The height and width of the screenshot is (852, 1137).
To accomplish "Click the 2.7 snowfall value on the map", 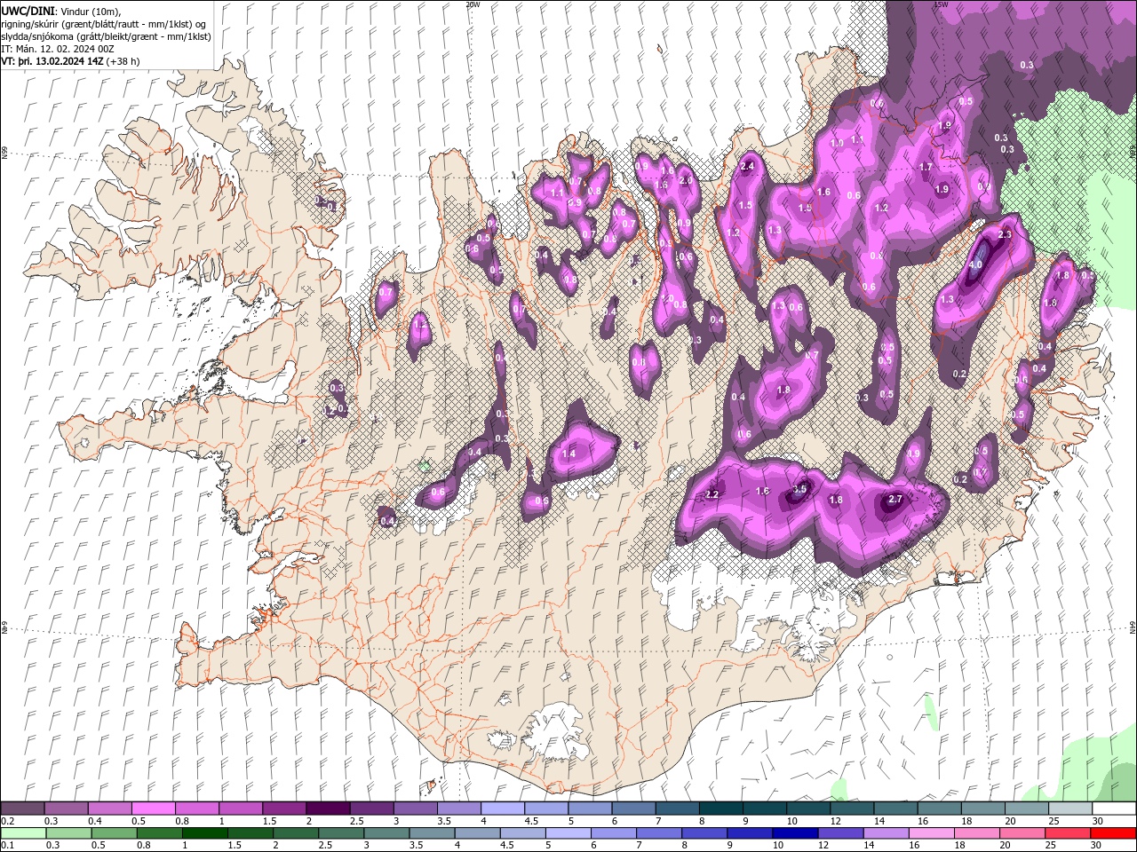I will point(895,500).
